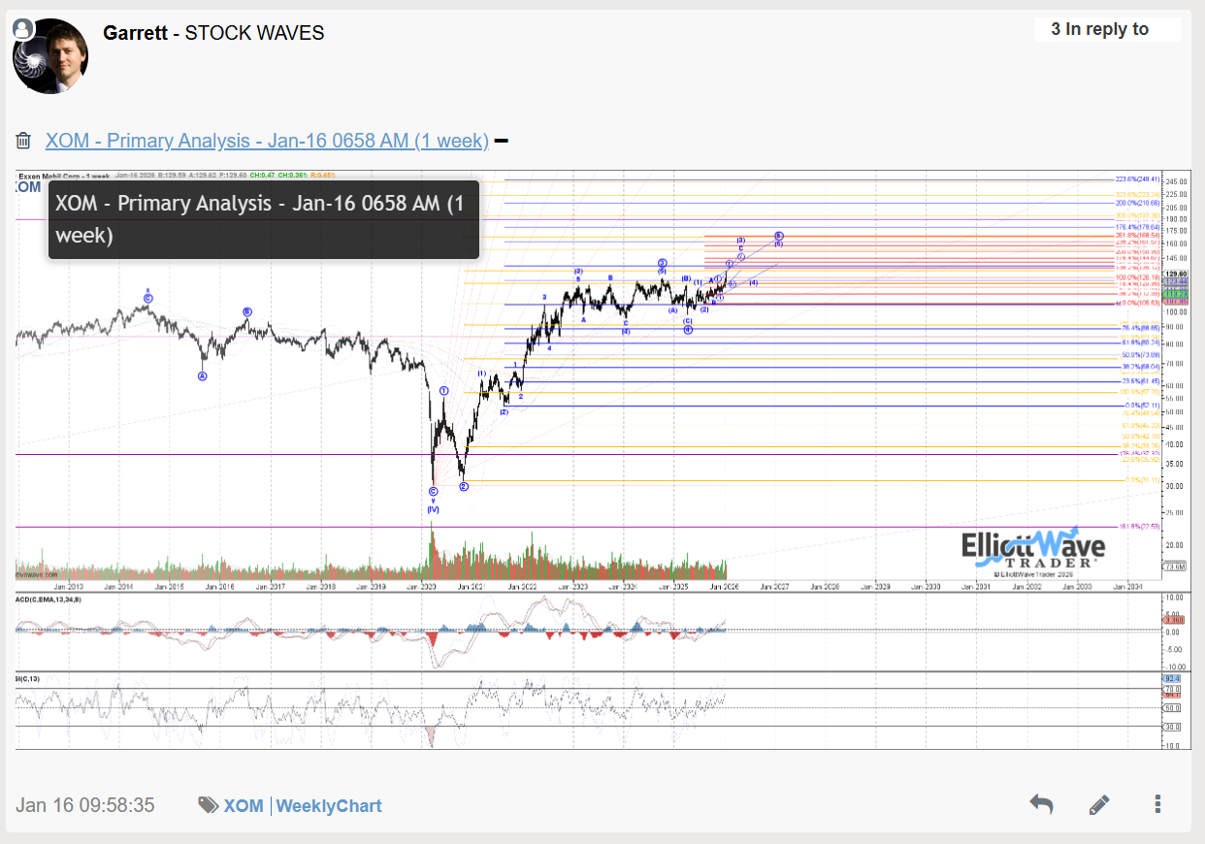Open the XOM Primary Analysis chart link
This screenshot has height=844, width=1205.
[x=267, y=141]
